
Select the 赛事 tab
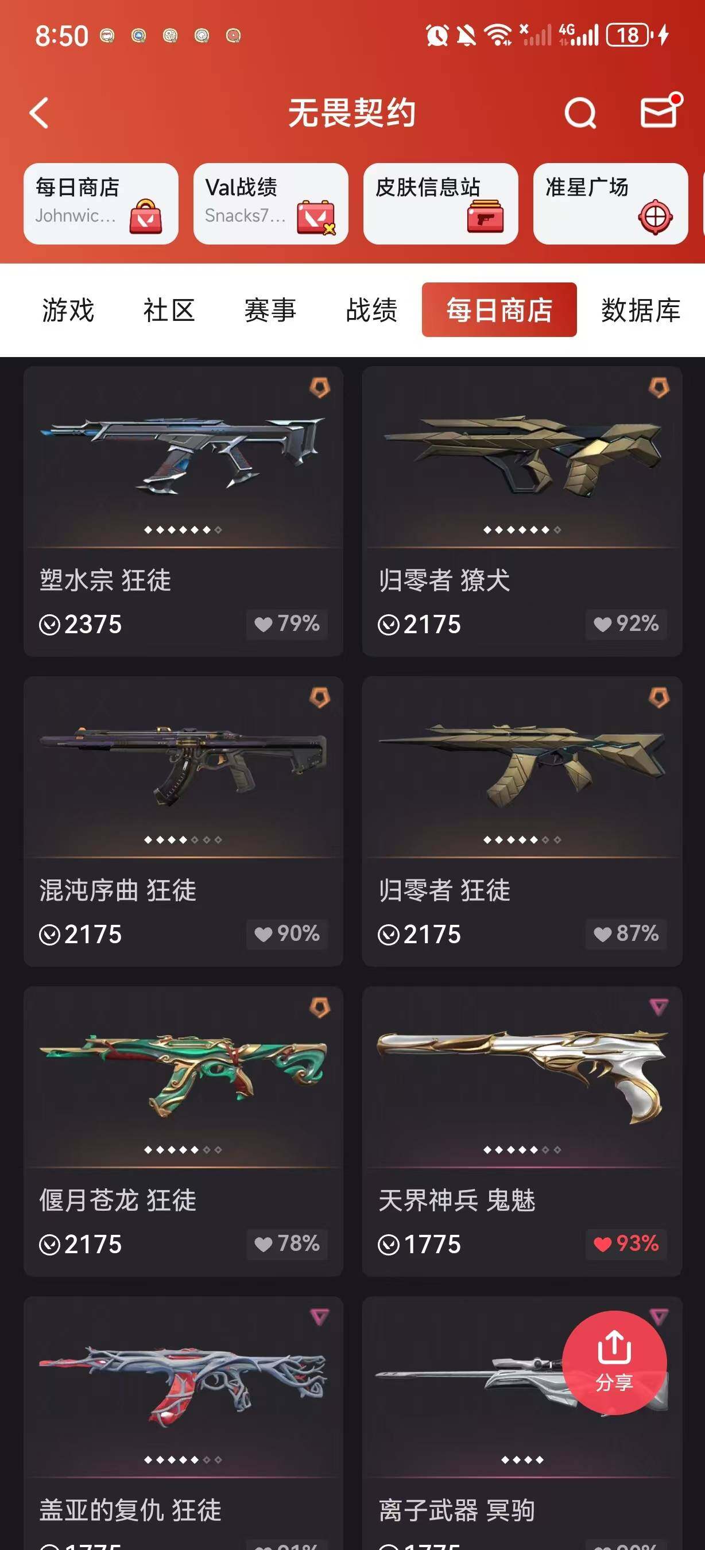270,310
